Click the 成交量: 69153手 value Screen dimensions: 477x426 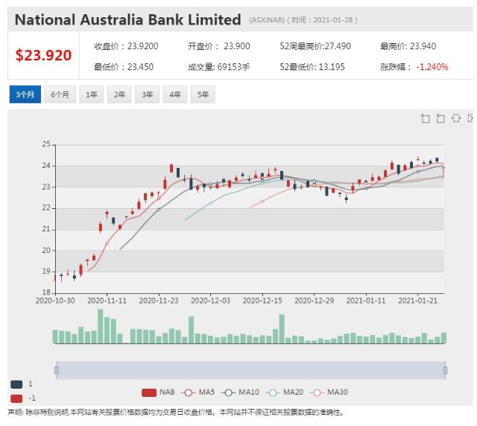(218, 67)
